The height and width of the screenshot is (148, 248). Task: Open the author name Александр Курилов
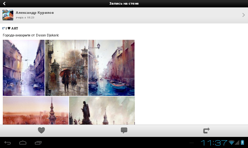[35, 13]
